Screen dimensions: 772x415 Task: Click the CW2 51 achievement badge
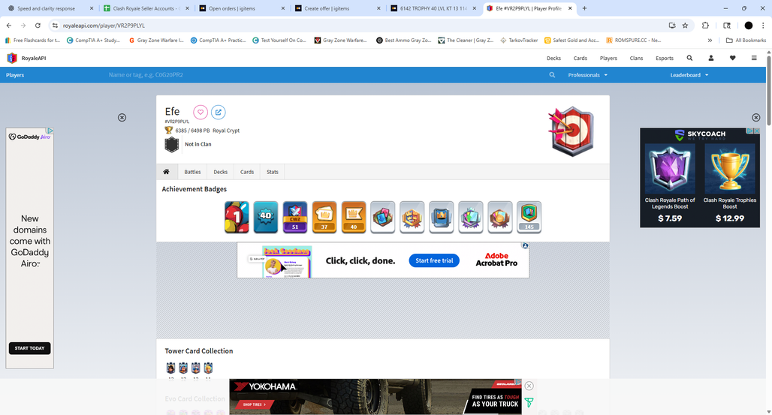coord(295,217)
